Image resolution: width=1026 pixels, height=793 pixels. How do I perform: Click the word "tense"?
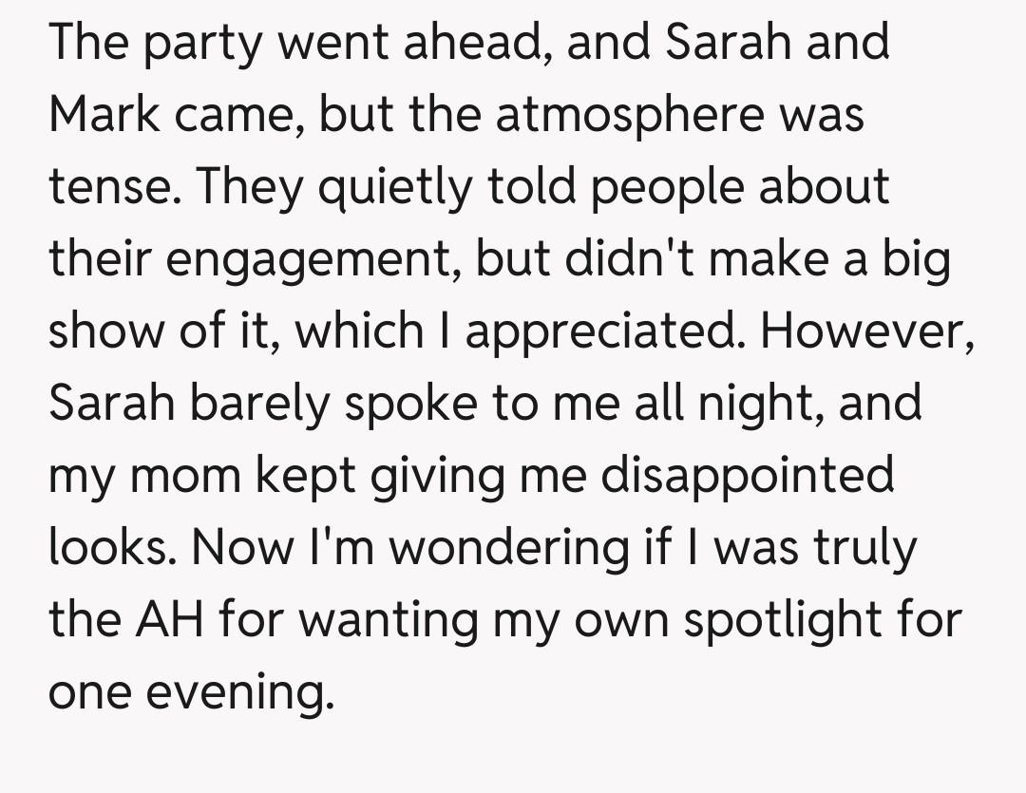pos(104,188)
